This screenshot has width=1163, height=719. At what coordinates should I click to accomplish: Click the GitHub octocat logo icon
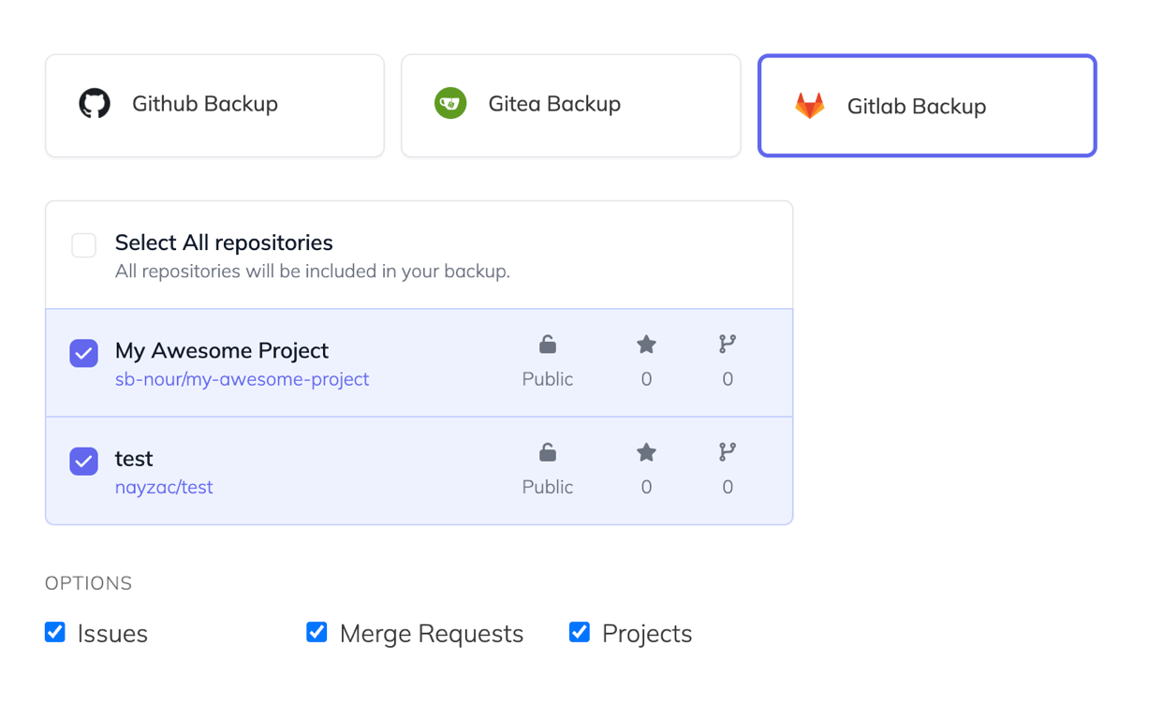tap(95, 104)
